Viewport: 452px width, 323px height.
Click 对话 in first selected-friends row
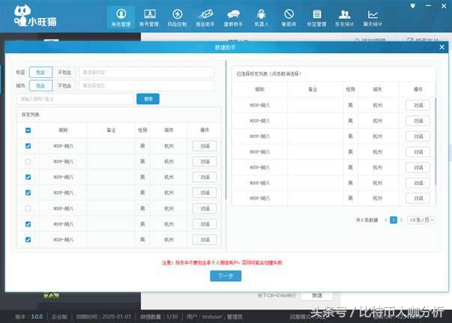[x=418, y=105]
